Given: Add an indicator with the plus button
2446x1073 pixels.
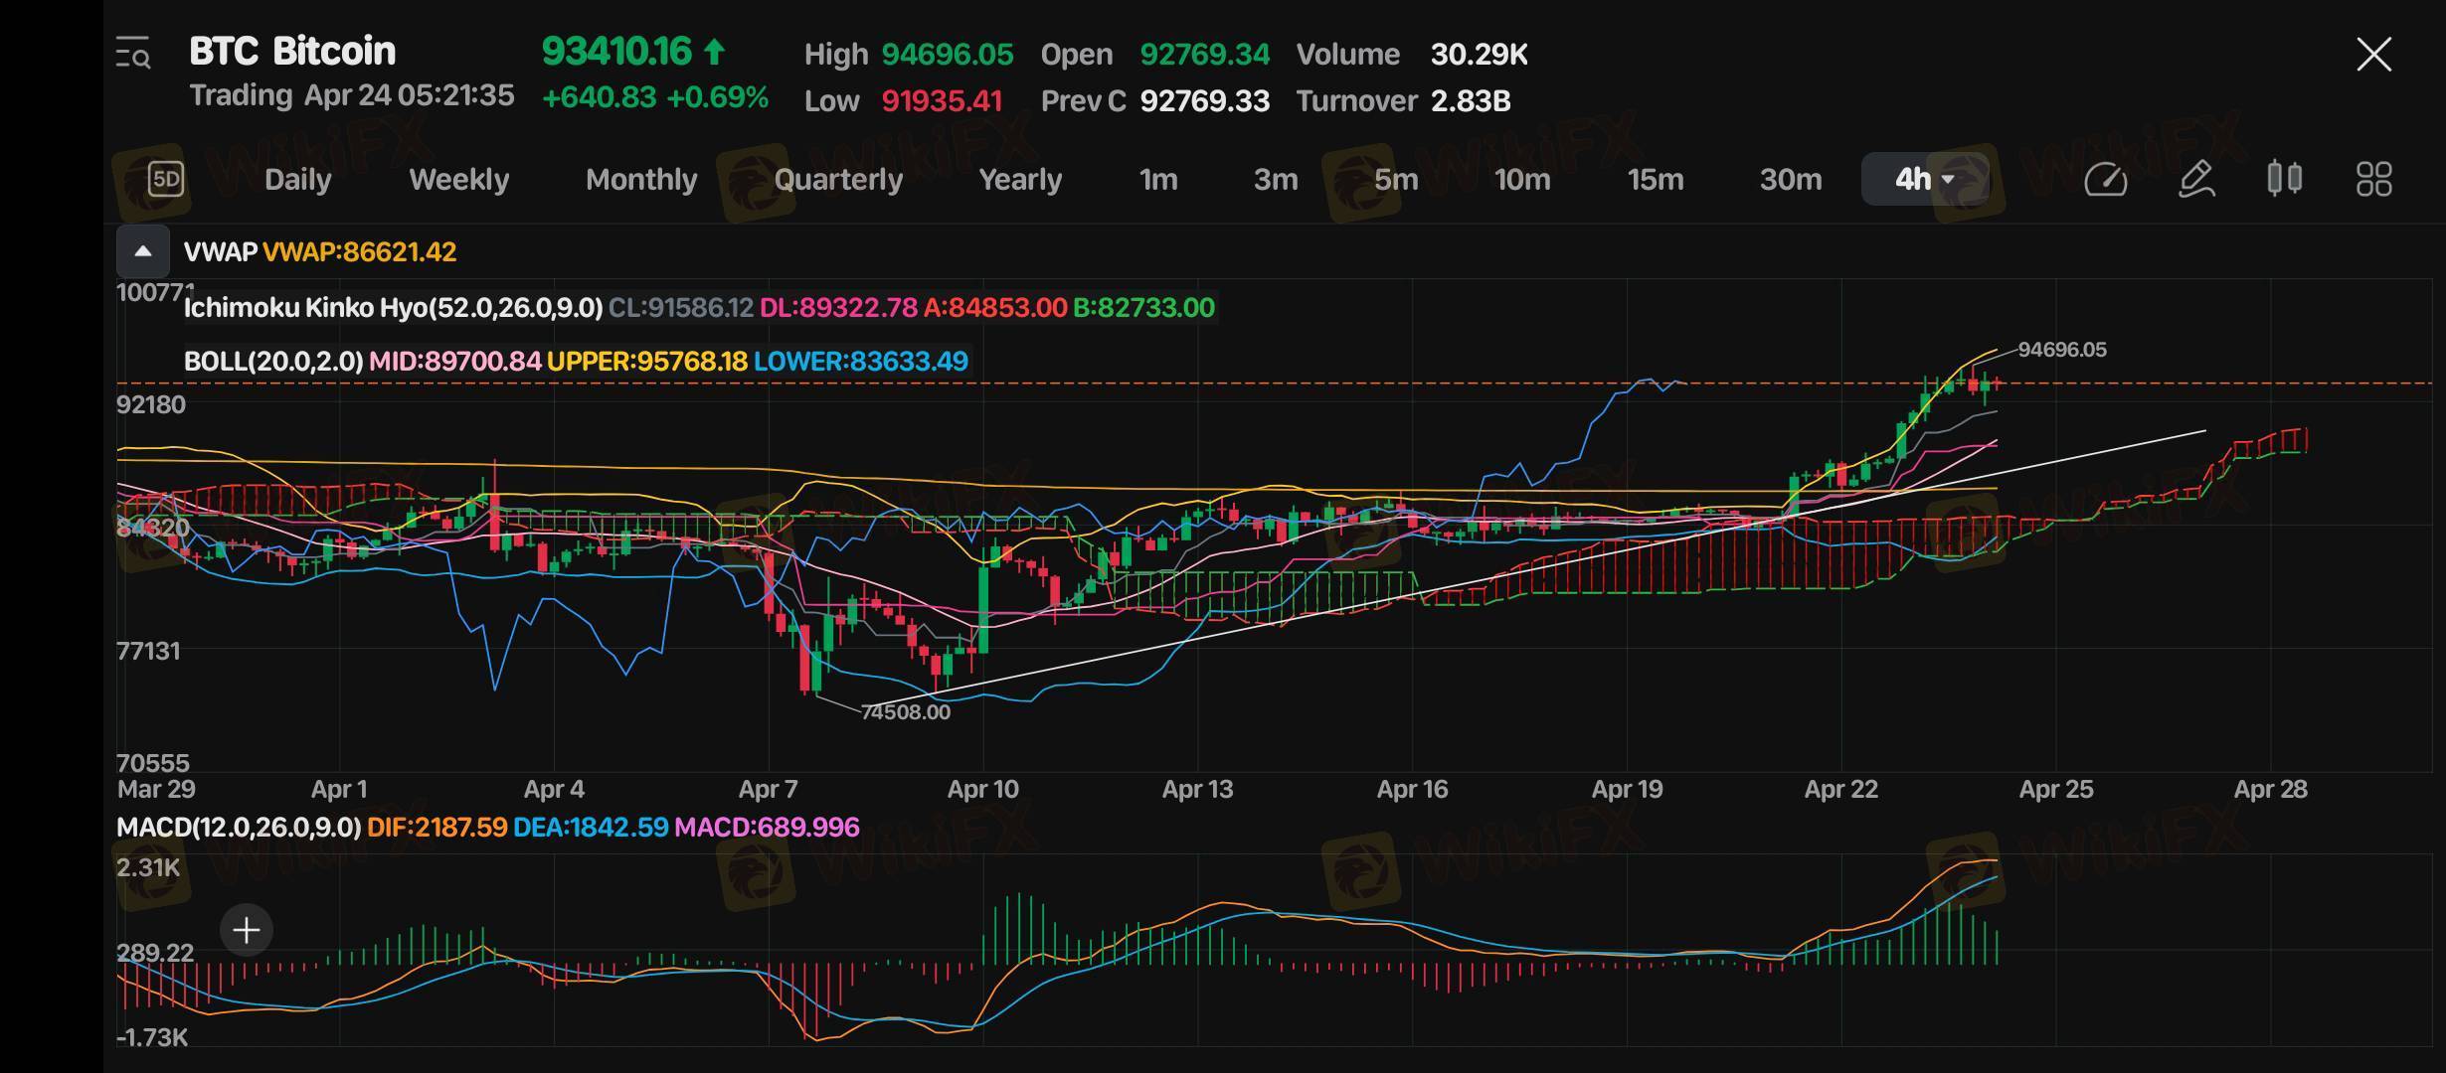Looking at the screenshot, I should pyautogui.click(x=246, y=930).
